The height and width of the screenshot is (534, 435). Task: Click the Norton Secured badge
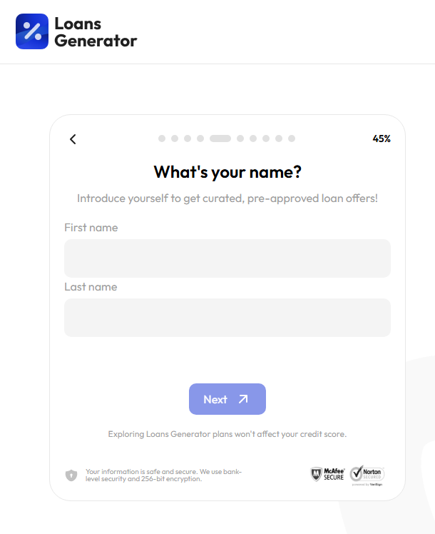pos(367,475)
